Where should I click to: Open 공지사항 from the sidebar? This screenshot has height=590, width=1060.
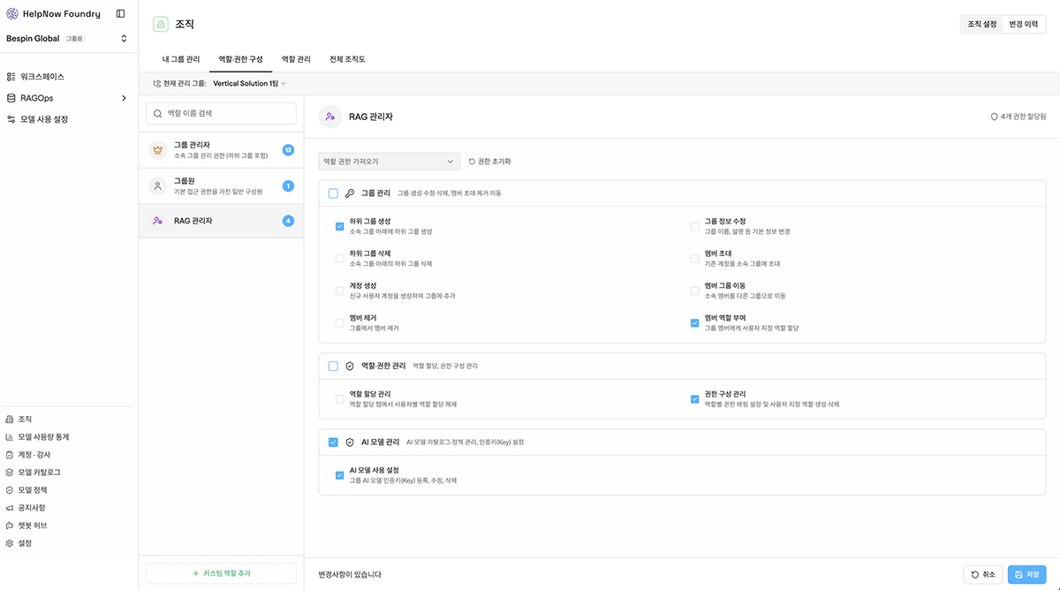[x=32, y=508]
